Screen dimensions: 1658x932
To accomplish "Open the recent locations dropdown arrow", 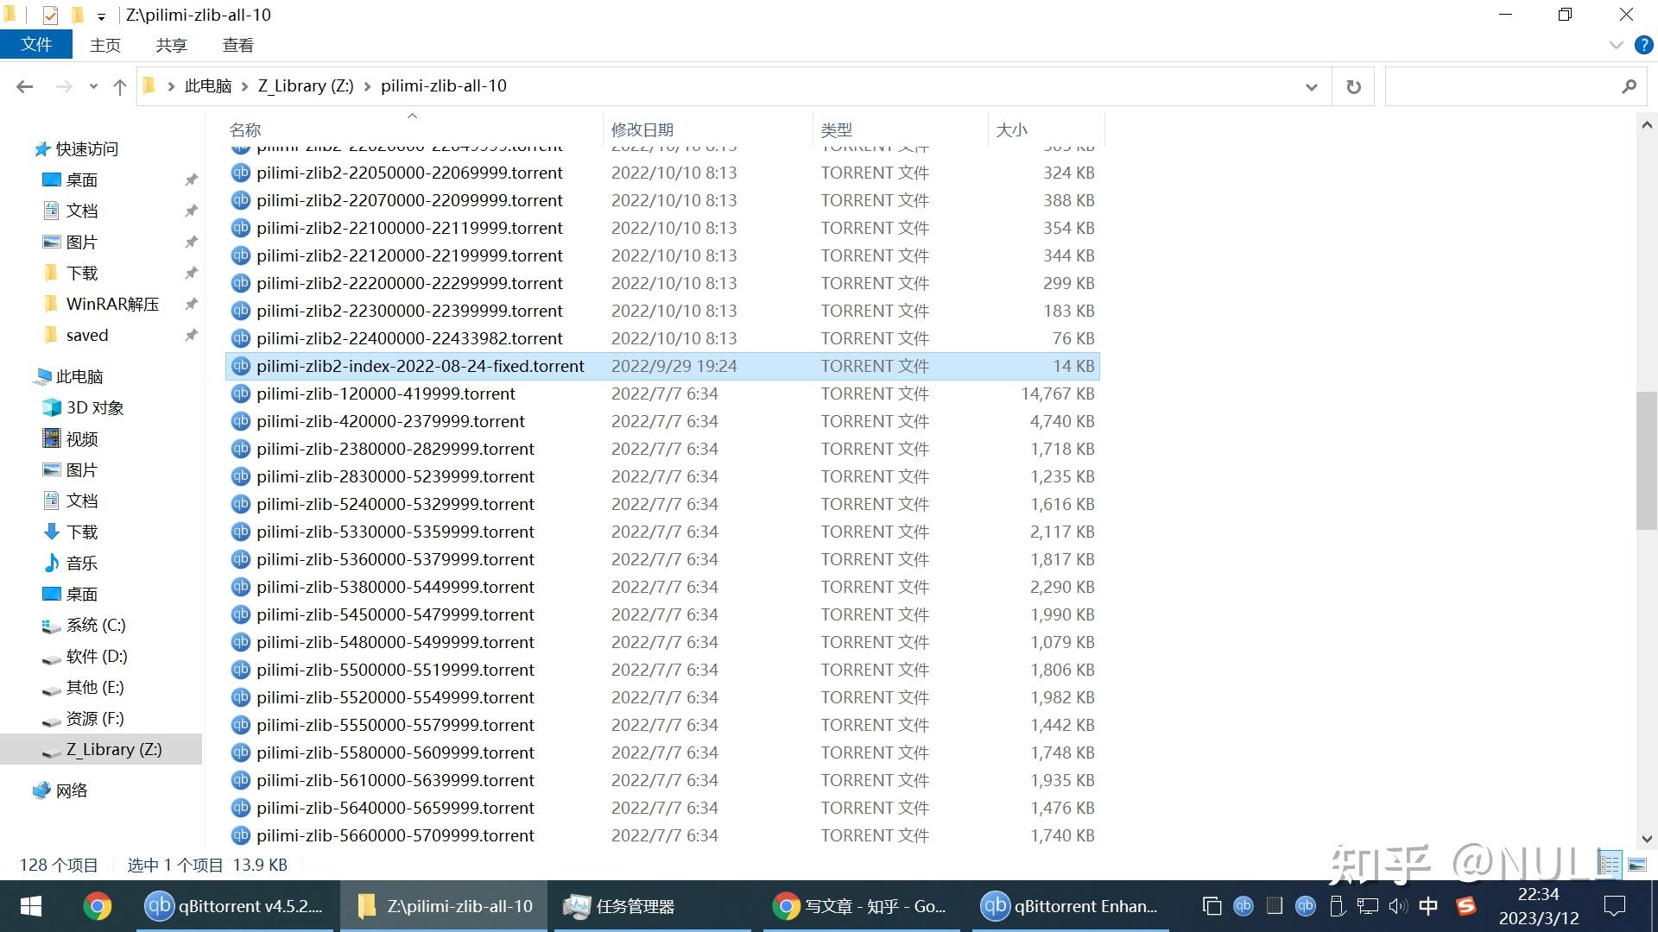I will point(93,86).
